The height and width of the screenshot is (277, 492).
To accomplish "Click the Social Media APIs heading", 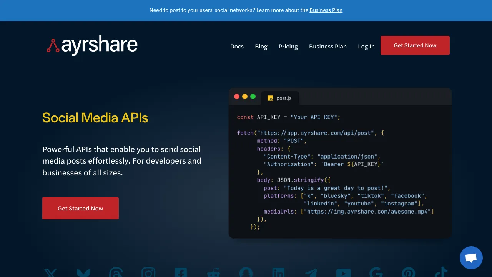I will (x=95, y=117).
